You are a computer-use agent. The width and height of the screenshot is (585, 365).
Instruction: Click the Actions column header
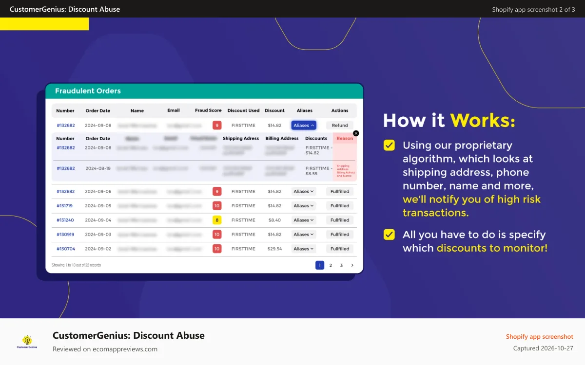tap(340, 110)
